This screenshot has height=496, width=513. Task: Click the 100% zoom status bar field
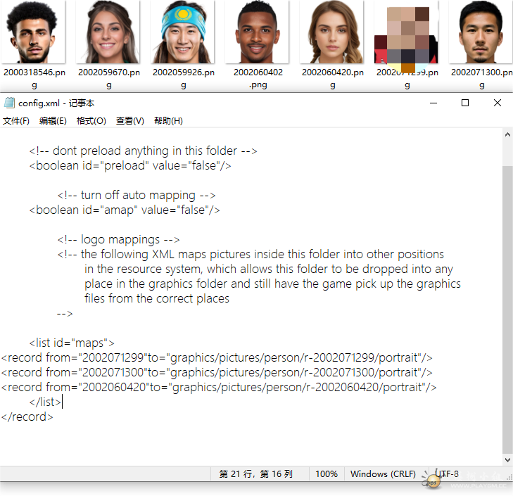(326, 474)
